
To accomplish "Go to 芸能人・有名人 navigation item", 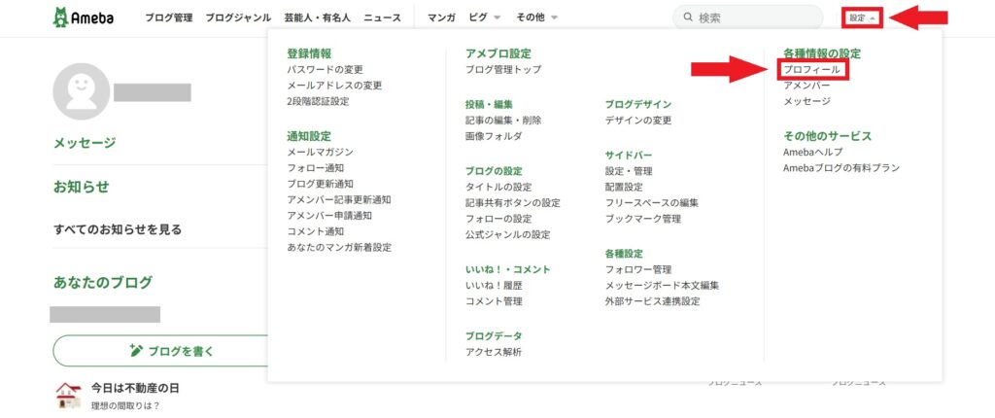I will point(317,17).
